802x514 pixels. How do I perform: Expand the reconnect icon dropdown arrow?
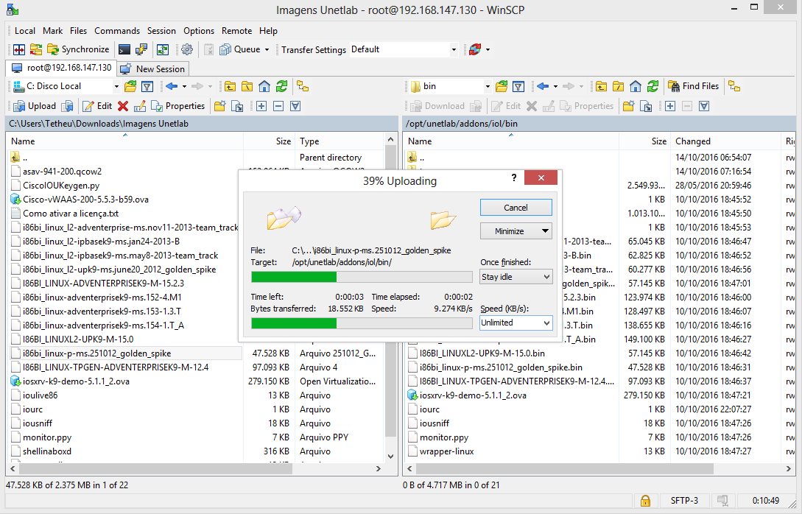click(x=488, y=49)
